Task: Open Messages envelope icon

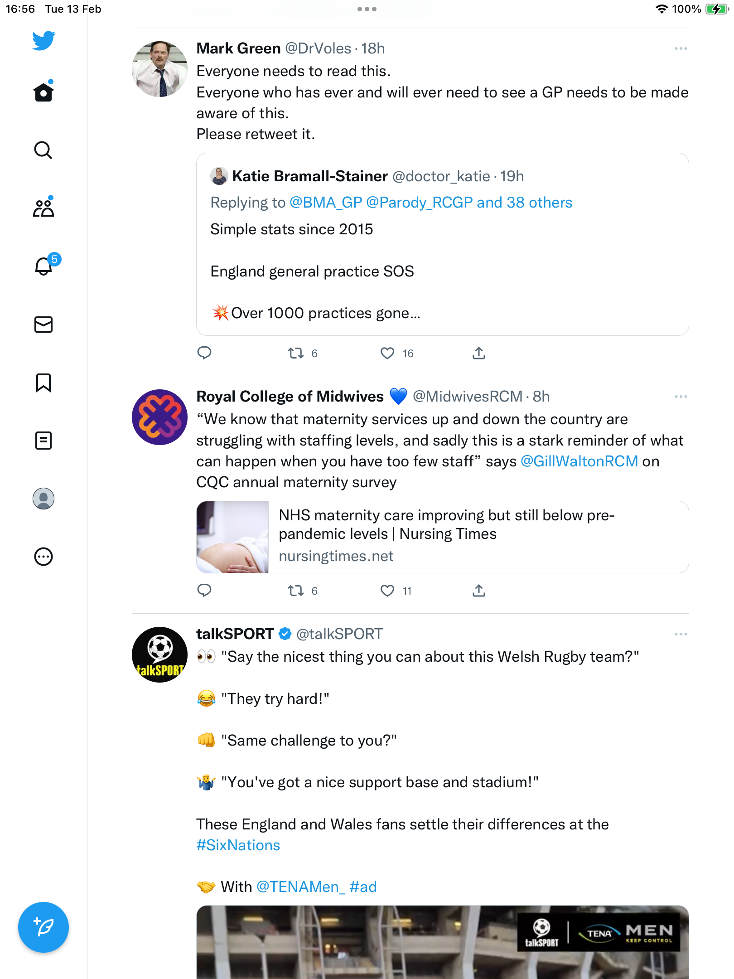Action: (43, 325)
